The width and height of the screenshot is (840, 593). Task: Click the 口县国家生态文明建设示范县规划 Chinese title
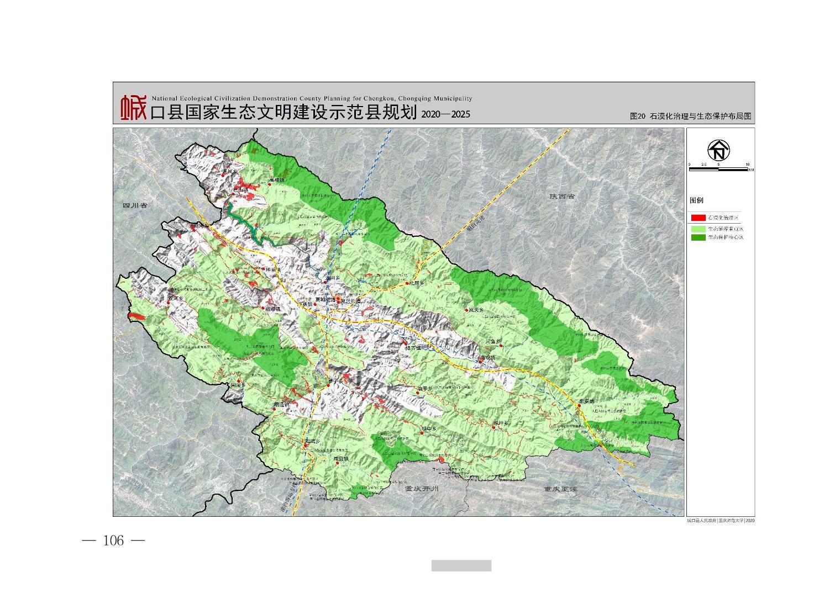(283, 113)
